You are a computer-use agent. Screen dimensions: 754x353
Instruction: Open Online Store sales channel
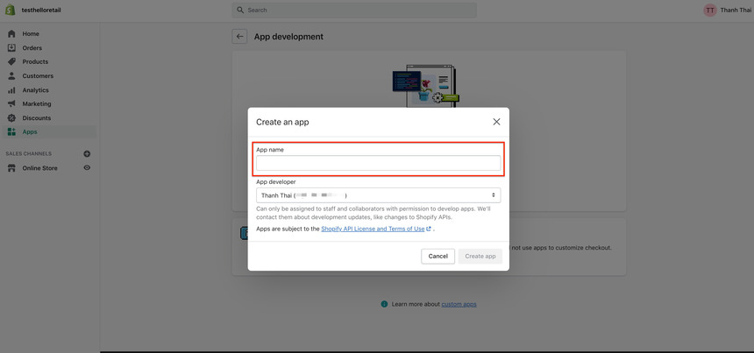click(x=39, y=168)
